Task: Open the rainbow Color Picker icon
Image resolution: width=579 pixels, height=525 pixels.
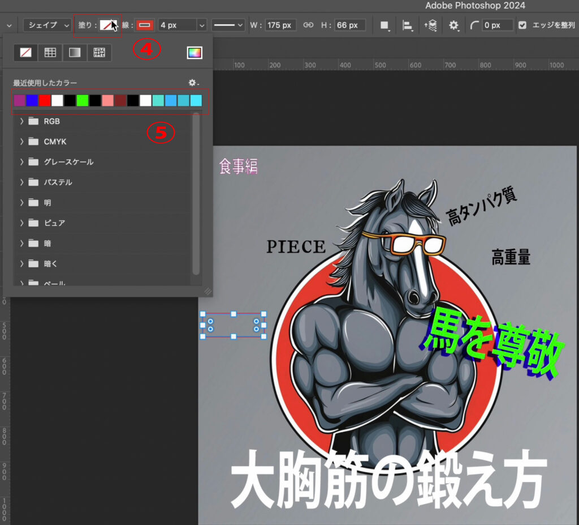Action: click(195, 53)
